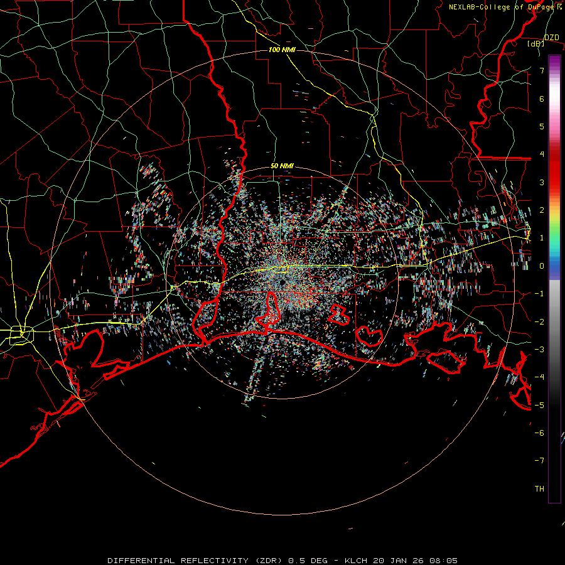Click the 1 dB tick label on the color scale
The width and height of the screenshot is (565, 565).
[x=542, y=238]
